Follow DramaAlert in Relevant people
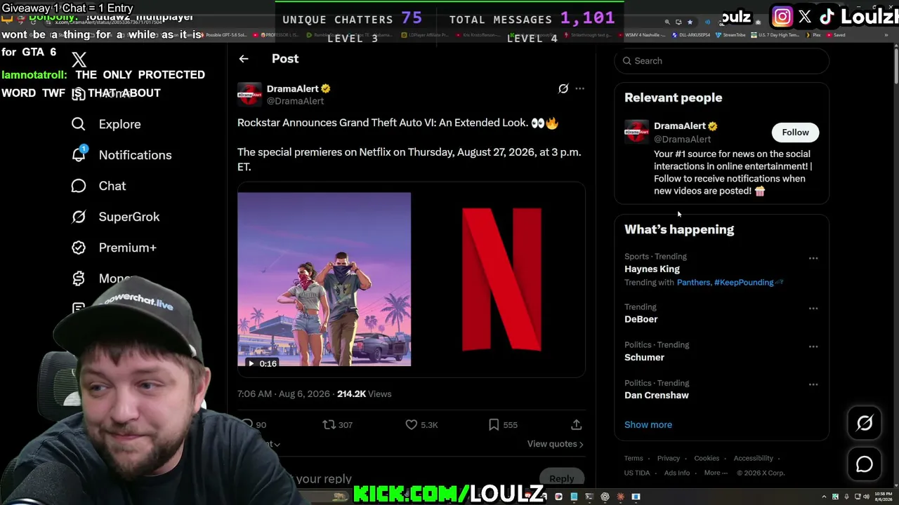 coord(796,132)
